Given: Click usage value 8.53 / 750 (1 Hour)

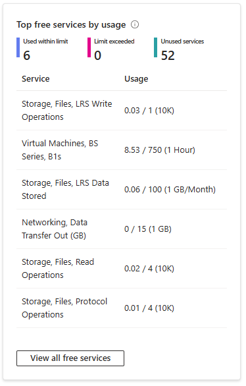Looking at the screenshot, I should tap(160, 150).
